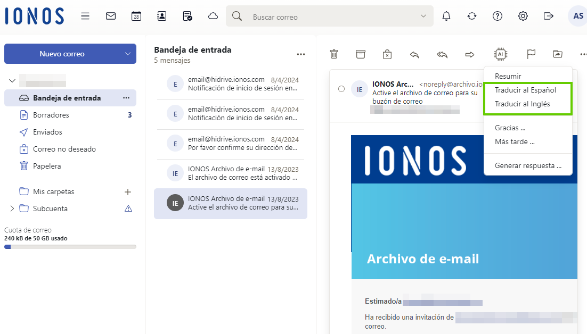The width and height of the screenshot is (587, 334).
Task: Open the Papelera folder
Action: tap(70, 166)
